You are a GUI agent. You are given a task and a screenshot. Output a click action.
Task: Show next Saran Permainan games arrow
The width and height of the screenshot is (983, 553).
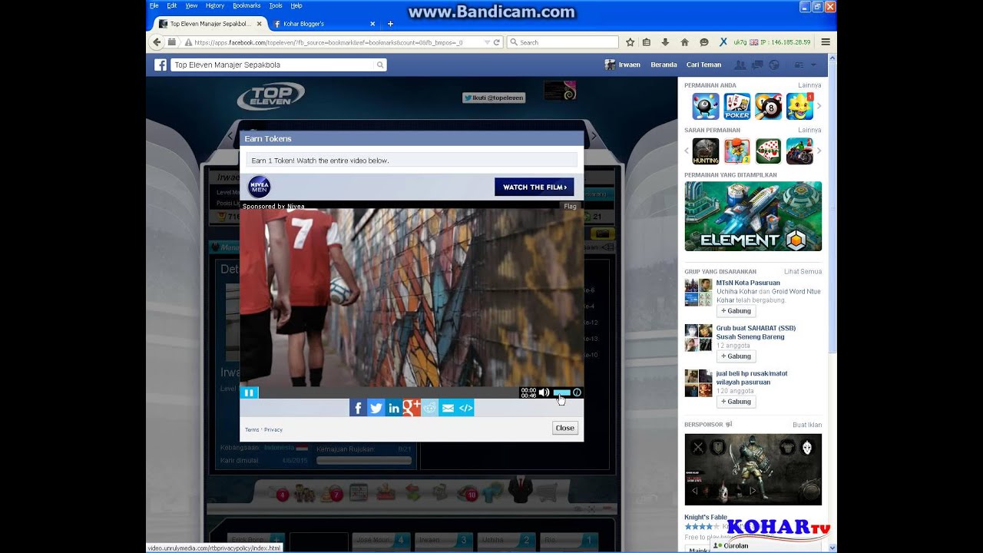819,151
